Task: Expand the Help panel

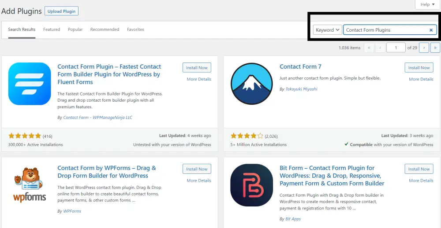Action: click(427, 4)
